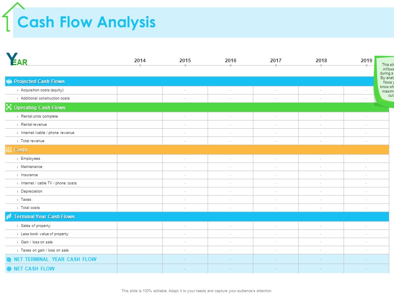Select Internet / cable TV / phone costs label
This screenshot has height=295, width=394.
pyautogui.click(x=49, y=183)
